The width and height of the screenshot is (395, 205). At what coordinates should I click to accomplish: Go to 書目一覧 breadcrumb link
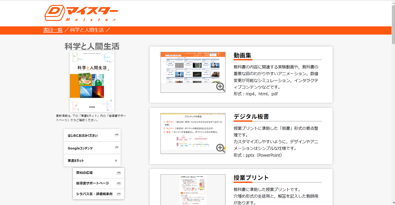[x=53, y=30]
